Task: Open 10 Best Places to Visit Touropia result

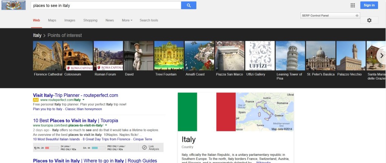Action: coord(75,121)
